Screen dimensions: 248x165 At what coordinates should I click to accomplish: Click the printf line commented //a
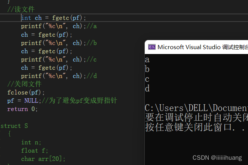[59, 26]
